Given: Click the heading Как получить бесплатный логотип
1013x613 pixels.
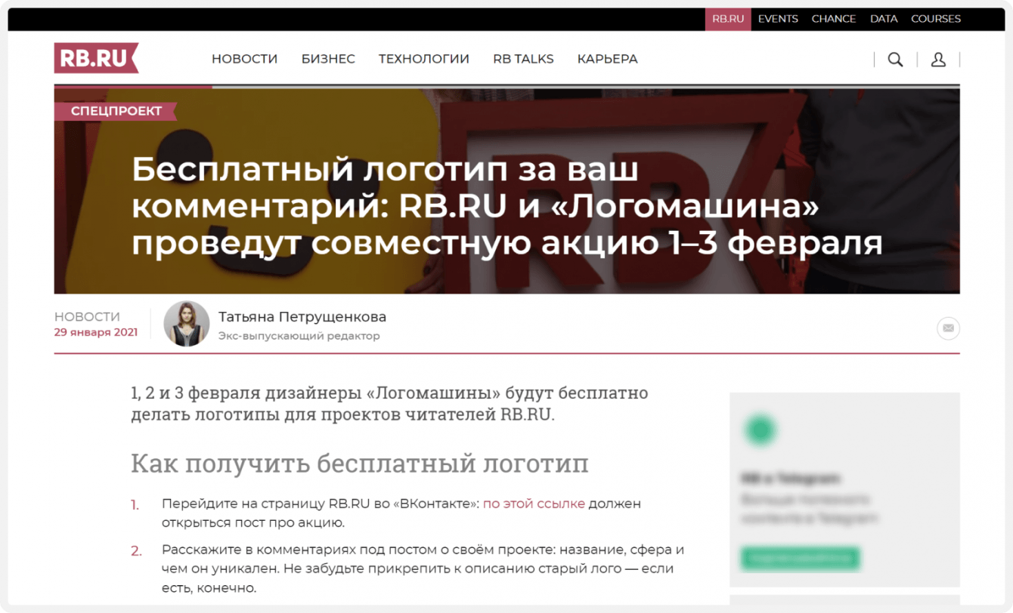Looking at the screenshot, I should pos(359,463).
